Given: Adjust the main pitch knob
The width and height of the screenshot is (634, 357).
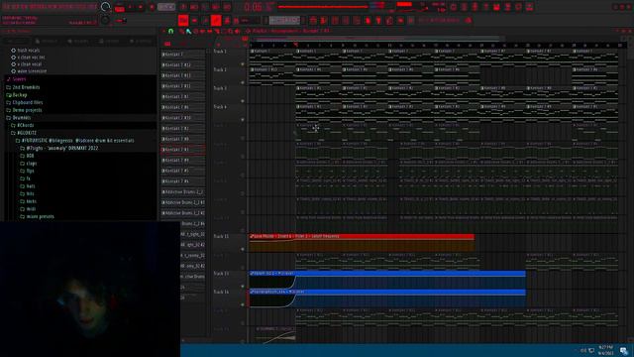Looking at the screenshot, I should pyautogui.click(x=105, y=20).
